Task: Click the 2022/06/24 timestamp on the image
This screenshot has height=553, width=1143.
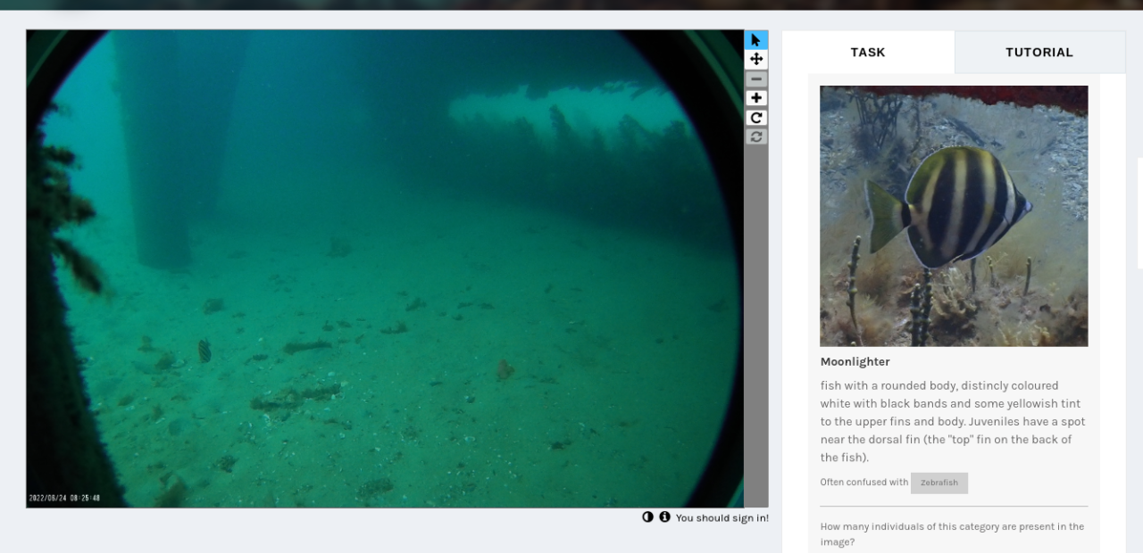Action: click(x=64, y=498)
